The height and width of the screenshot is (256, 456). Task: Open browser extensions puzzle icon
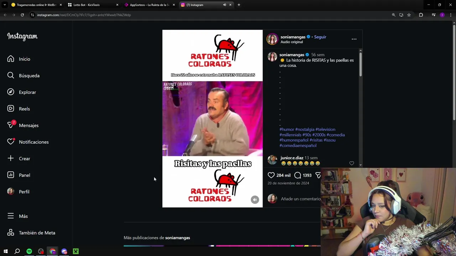pyautogui.click(x=421, y=15)
